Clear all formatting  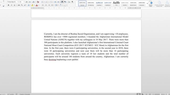coord(38,2)
